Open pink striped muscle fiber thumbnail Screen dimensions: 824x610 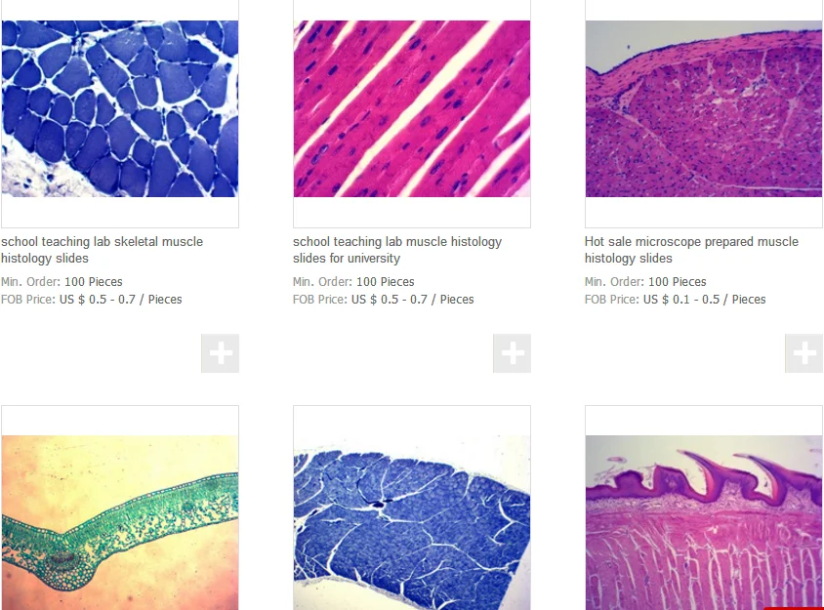coord(411,108)
